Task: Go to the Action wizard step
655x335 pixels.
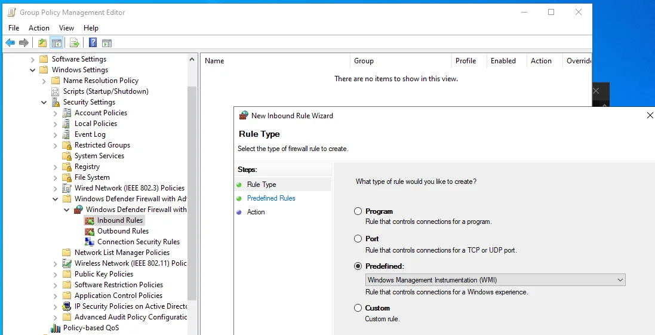Action: (256, 212)
